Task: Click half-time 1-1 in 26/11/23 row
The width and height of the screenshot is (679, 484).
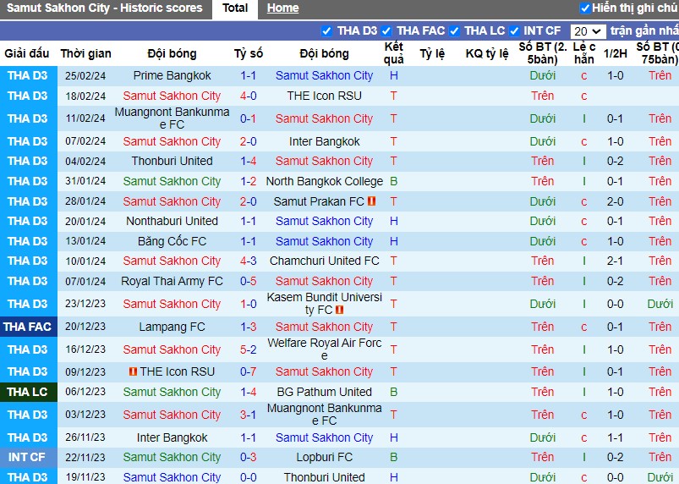Action: pos(615,437)
